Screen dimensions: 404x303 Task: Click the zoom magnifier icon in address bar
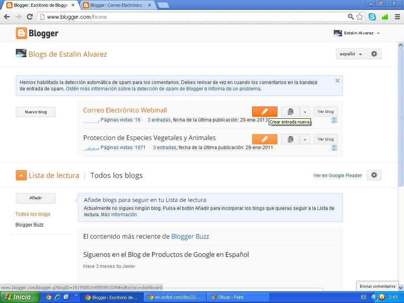(351, 17)
